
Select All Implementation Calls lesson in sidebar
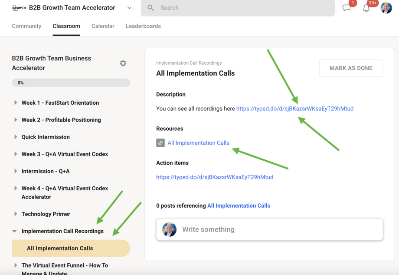(60, 248)
